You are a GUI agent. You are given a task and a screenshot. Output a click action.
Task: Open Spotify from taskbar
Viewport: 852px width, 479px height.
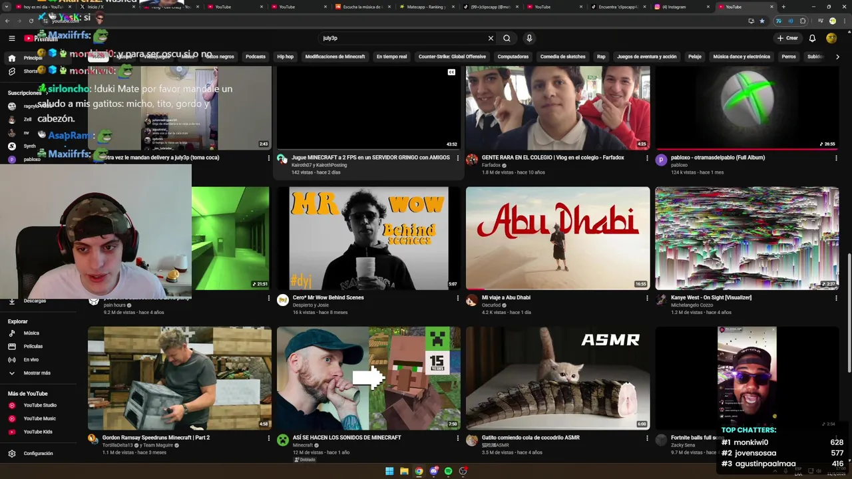click(448, 471)
